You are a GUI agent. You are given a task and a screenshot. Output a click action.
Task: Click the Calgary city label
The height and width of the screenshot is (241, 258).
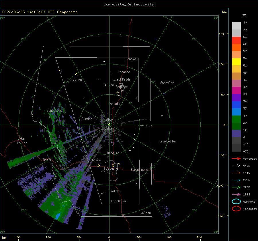(112, 168)
